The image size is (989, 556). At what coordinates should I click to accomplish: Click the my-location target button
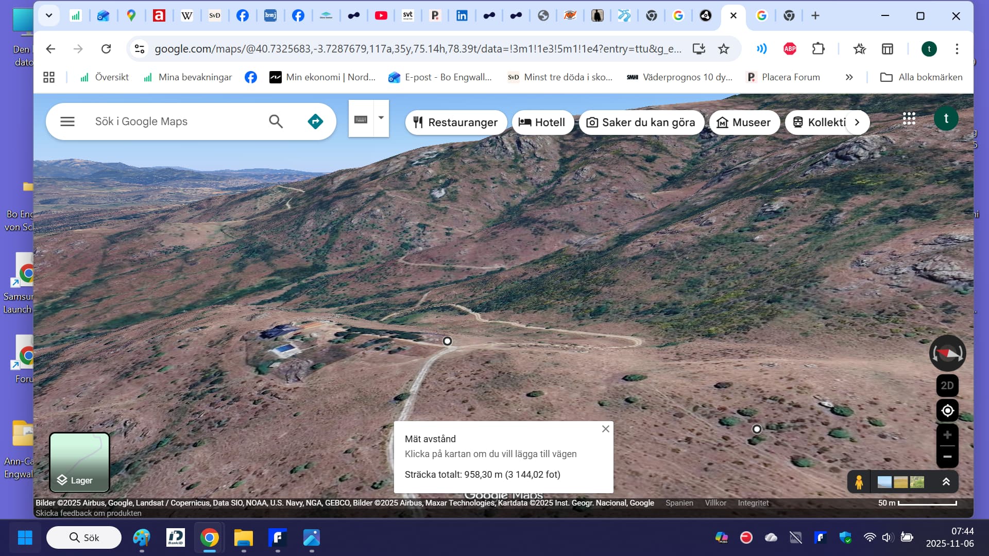pyautogui.click(x=947, y=411)
